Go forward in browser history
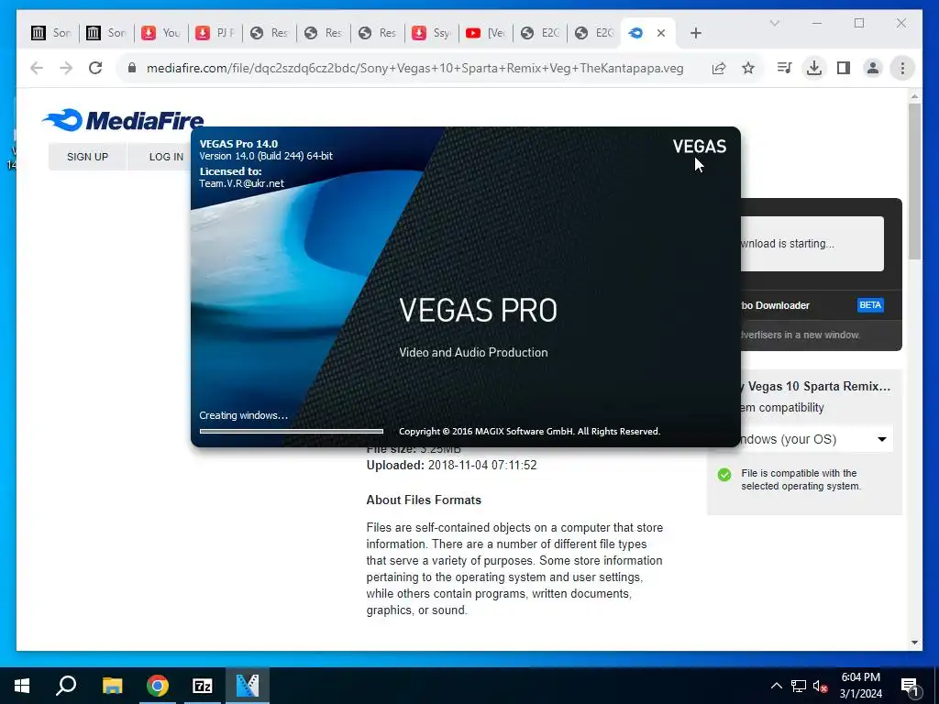 click(66, 68)
